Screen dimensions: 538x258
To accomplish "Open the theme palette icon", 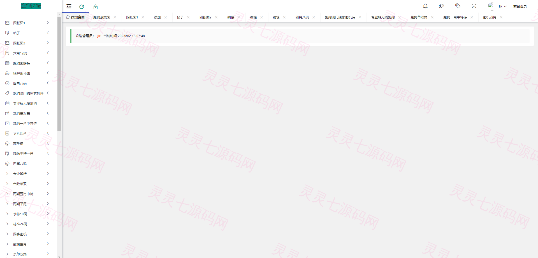I will click(442, 6).
